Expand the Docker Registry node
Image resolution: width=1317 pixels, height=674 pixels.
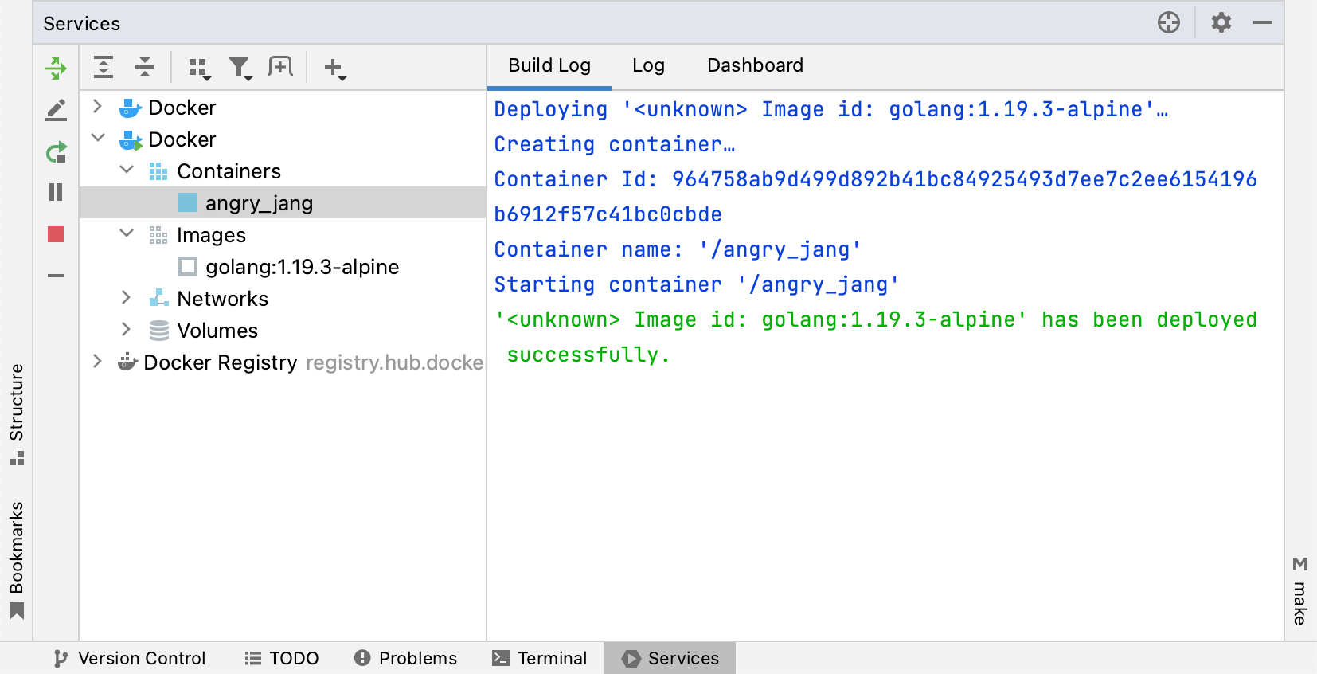coord(97,361)
